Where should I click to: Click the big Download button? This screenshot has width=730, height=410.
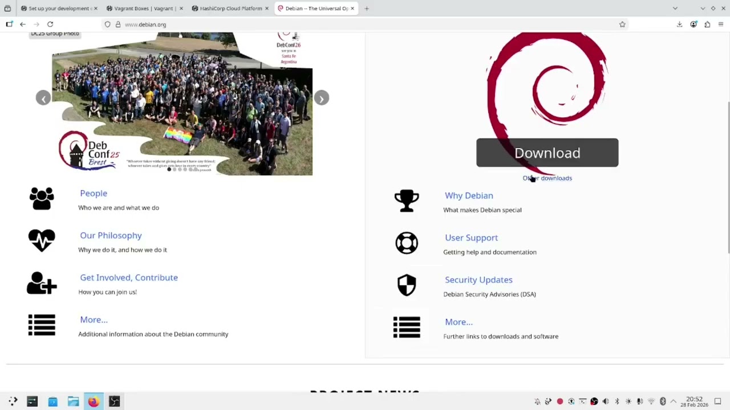coord(547,153)
